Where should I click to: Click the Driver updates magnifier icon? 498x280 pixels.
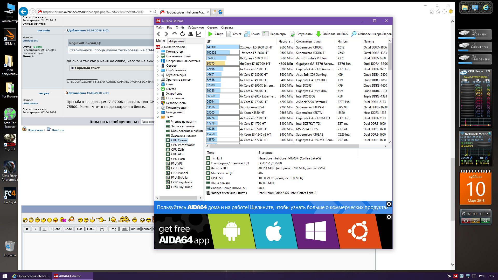tap(354, 34)
